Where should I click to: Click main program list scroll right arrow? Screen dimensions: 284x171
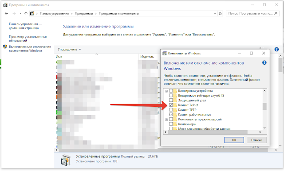(x=276, y=150)
